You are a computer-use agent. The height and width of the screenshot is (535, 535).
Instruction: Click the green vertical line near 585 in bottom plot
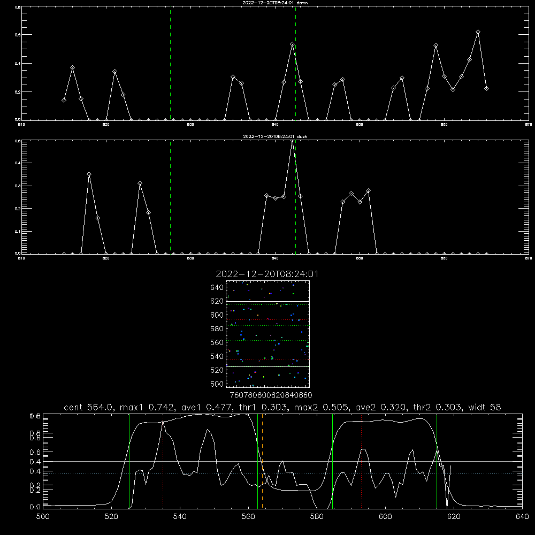tap(332, 461)
